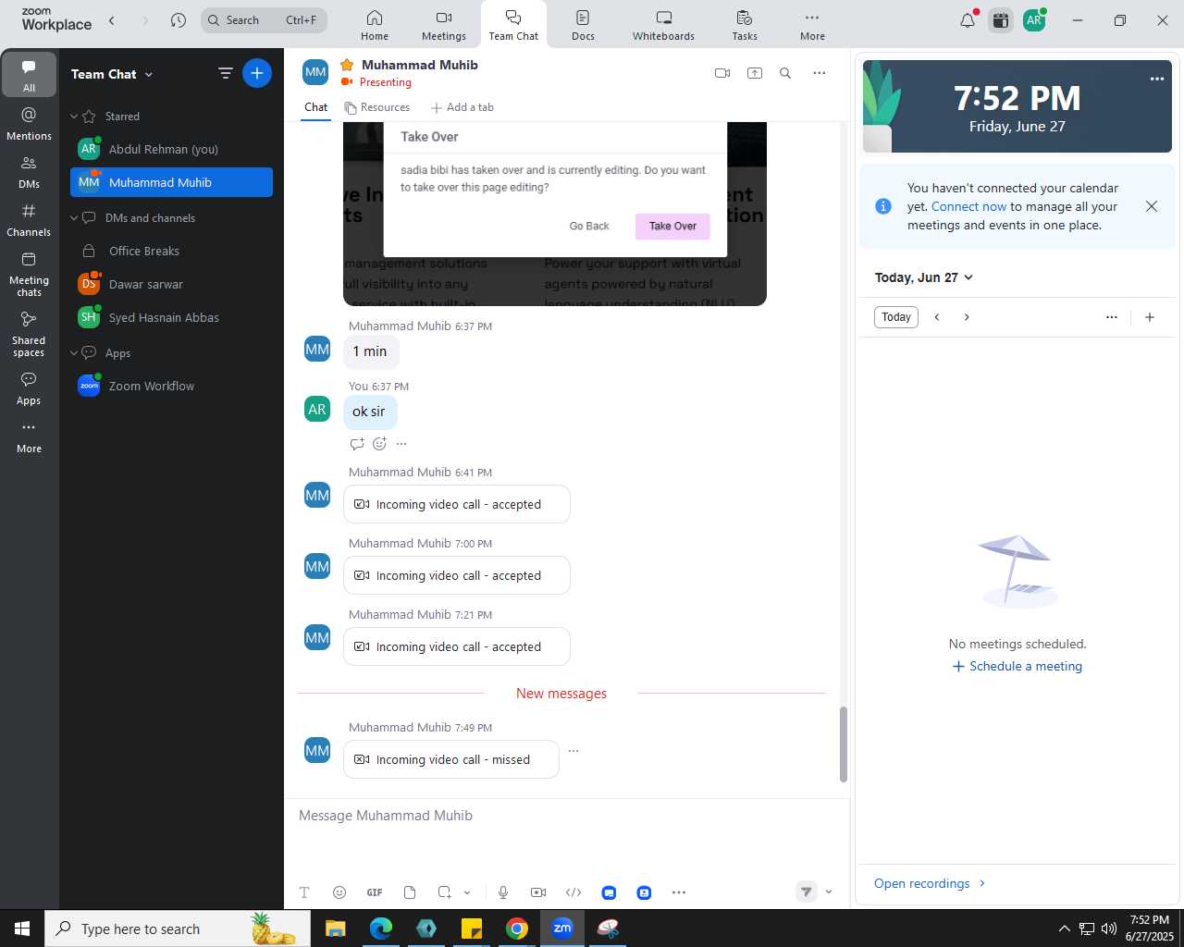Screen dimensions: 1184x947
Task: Click the history clock icon
Action: pos(179,20)
